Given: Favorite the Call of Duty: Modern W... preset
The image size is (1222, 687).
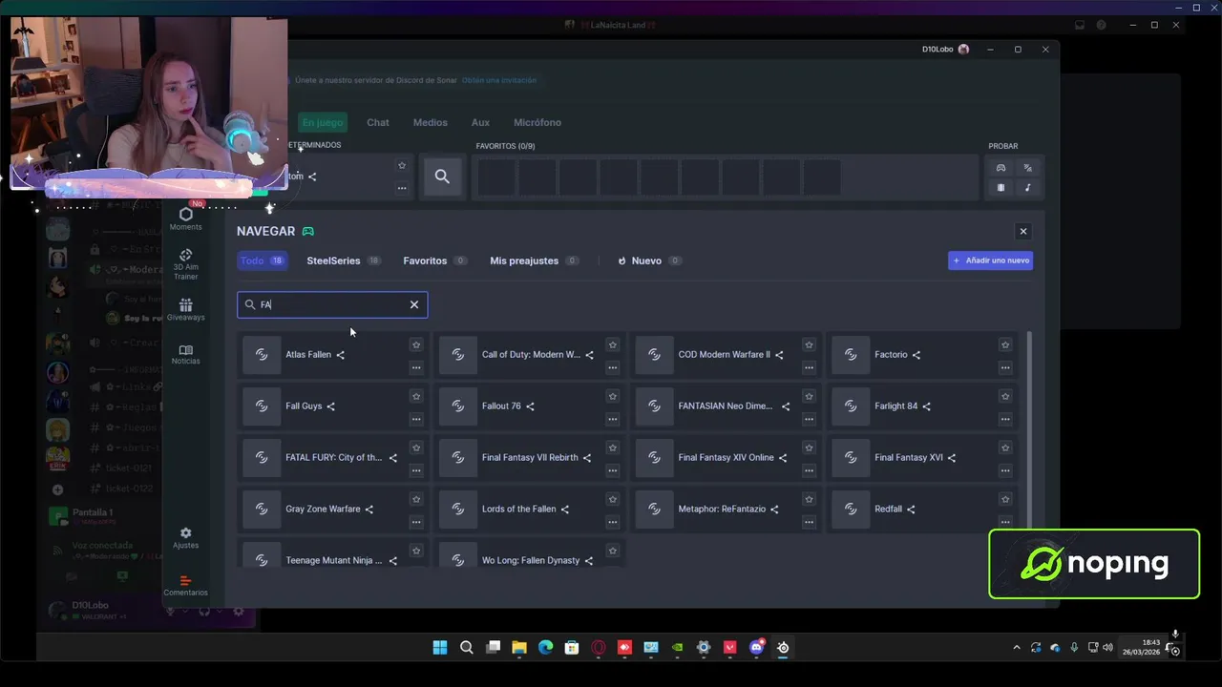Looking at the screenshot, I should point(613,344).
